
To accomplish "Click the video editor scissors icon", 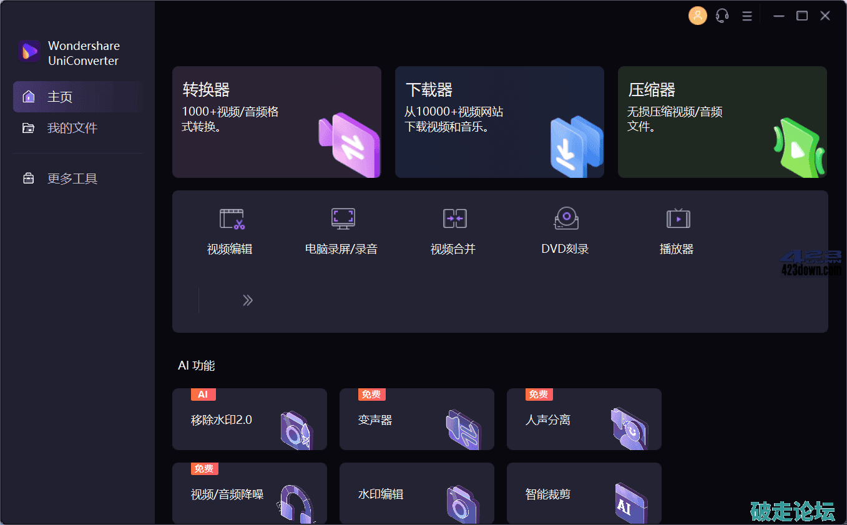I will (x=232, y=219).
